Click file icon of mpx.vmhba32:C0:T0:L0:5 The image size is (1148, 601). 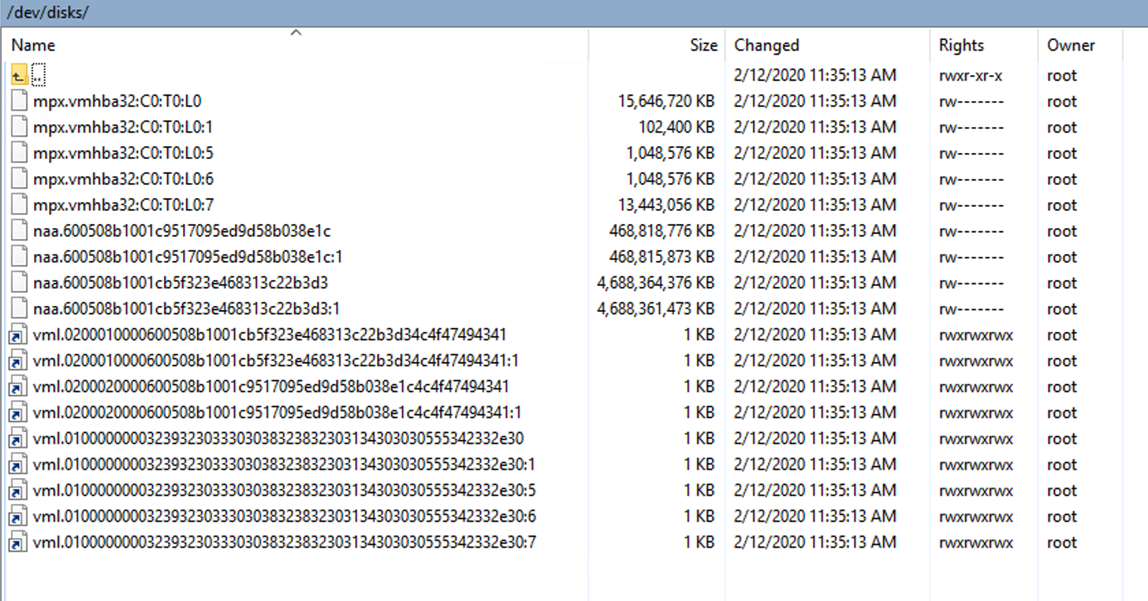pyautogui.click(x=19, y=153)
